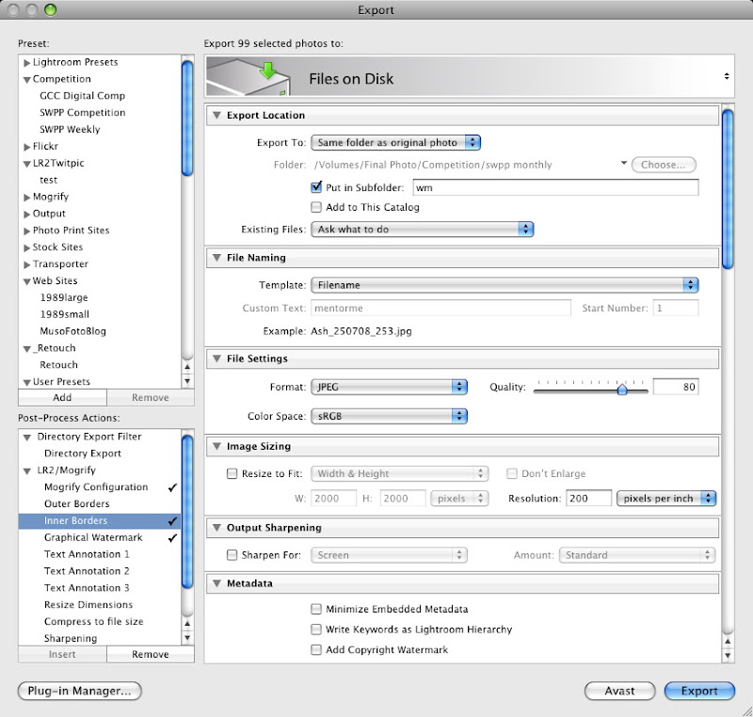
Task: Enable Add Copyright Watermark
Action: pos(316,650)
